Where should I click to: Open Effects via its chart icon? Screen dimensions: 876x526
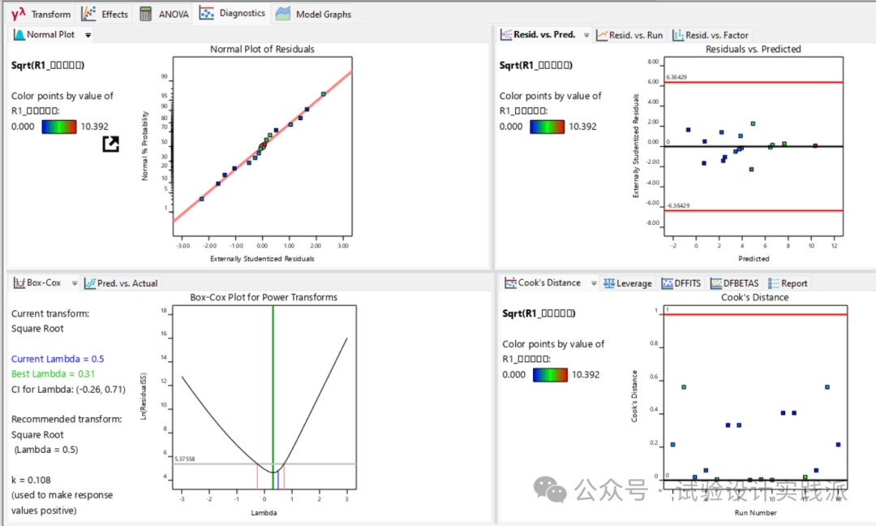coord(88,14)
